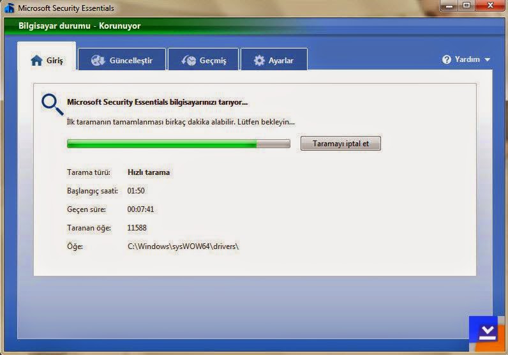Select the Hızlı tarama scan type text
The image size is (508, 355).
coord(149,172)
